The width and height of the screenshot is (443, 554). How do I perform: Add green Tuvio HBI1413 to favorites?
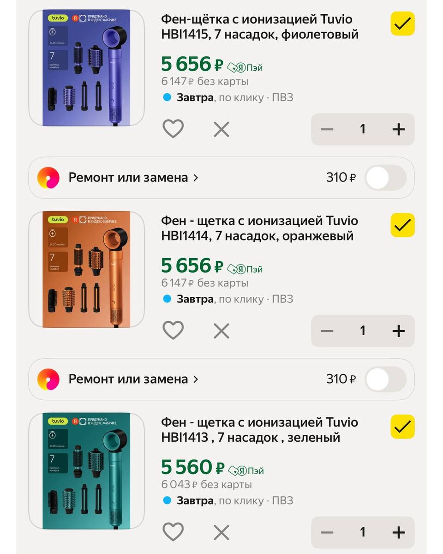(x=173, y=532)
